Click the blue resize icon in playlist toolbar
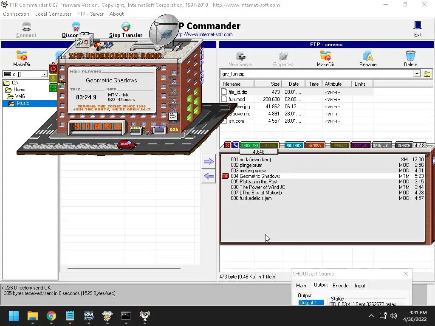The image size is (435, 326). point(235,145)
